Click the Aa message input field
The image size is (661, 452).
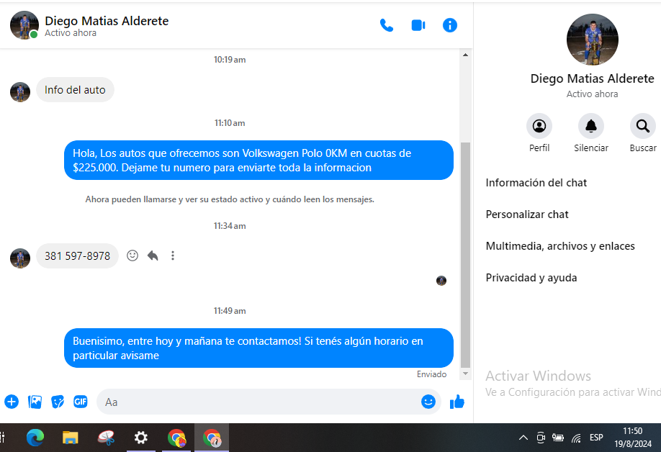coord(259,402)
